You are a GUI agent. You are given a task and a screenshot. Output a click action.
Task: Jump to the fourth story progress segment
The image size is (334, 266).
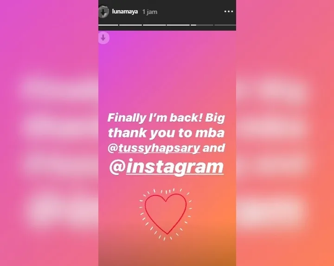(x=178, y=25)
